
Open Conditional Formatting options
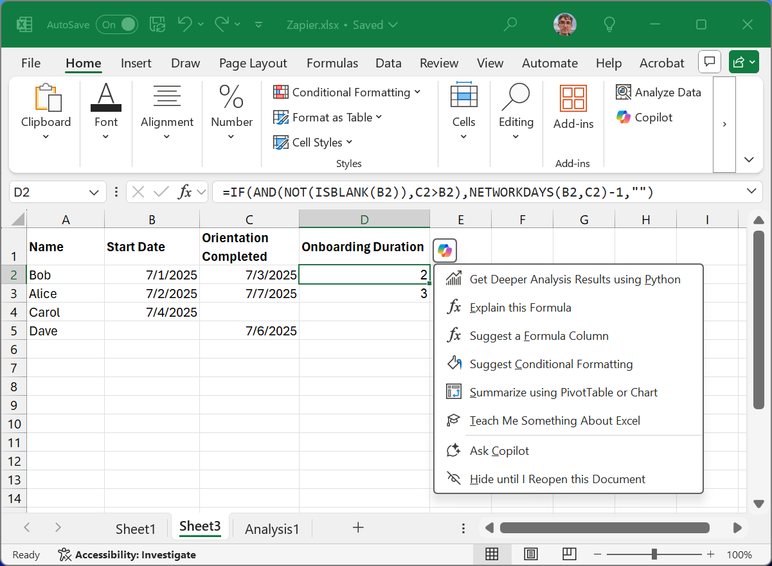pyautogui.click(x=347, y=92)
